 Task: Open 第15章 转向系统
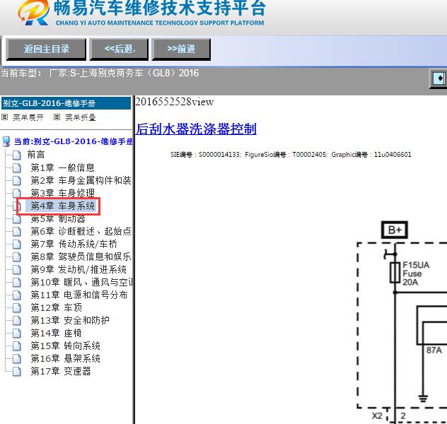66,346
